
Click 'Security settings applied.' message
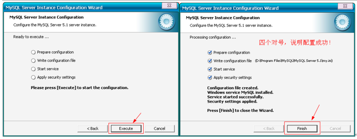(x=232, y=101)
